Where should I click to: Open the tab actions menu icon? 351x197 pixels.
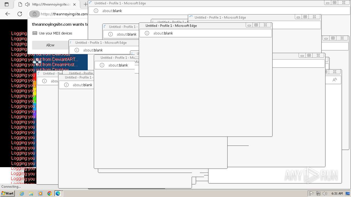7,4
